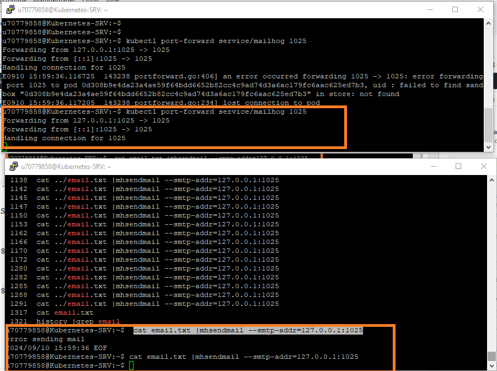Maximize the top terminal window
The width and height of the screenshot is (497, 371).
pyautogui.click(x=455, y=9)
